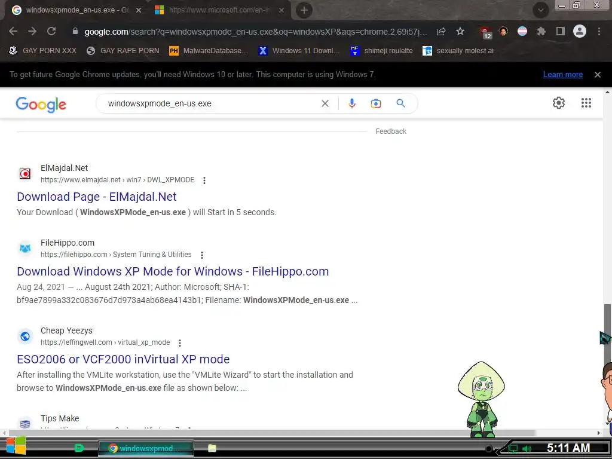Open the ElMajdal.Net result options menu
The width and height of the screenshot is (612, 459).
coord(204,180)
